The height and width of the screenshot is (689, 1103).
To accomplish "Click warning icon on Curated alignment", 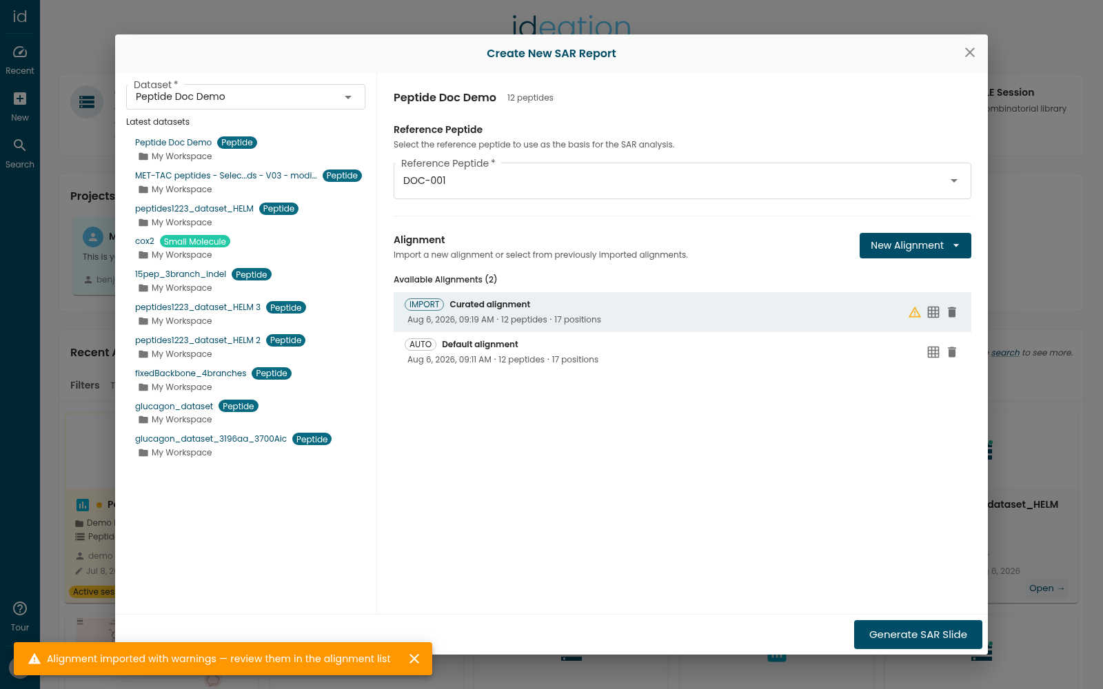I will click(915, 312).
